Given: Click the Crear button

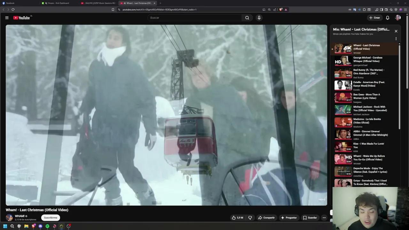Looking at the screenshot, I should pos(374,18).
